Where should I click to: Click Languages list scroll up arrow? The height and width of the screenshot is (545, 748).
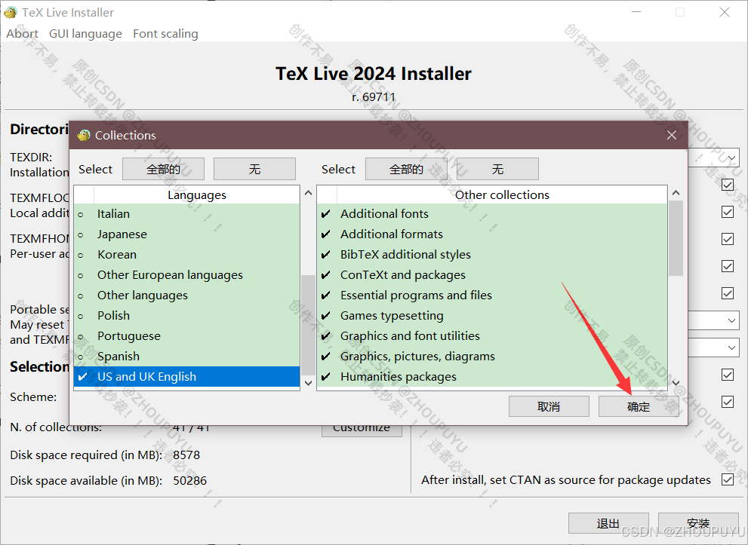[308, 193]
